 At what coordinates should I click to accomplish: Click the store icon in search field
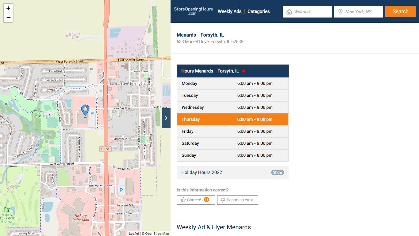click(x=289, y=12)
